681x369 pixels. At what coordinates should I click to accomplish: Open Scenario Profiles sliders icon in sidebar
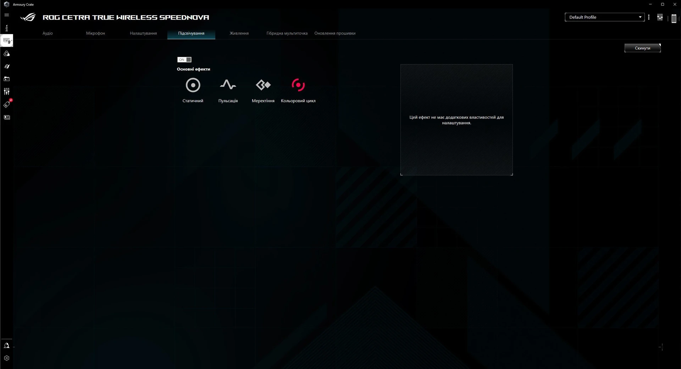6,91
